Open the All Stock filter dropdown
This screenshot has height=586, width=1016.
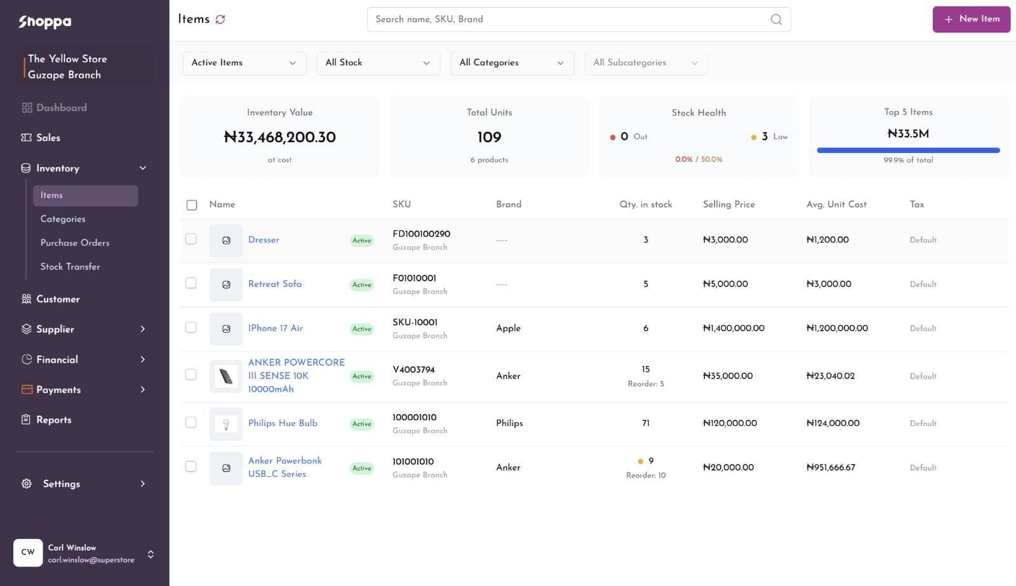tap(378, 63)
